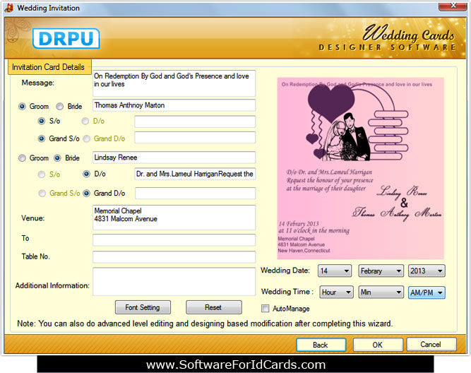471x373 pixels.
Task: Choose Grand S/o option for the groom
Action: [x=42, y=138]
